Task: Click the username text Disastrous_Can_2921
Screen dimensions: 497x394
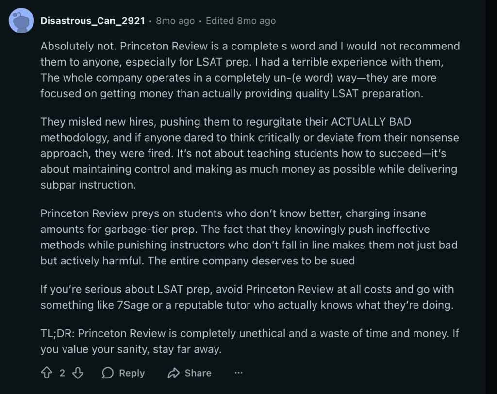Action: (x=93, y=21)
